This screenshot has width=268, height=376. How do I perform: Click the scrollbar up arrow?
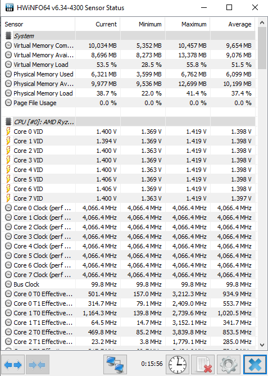[262, 23]
